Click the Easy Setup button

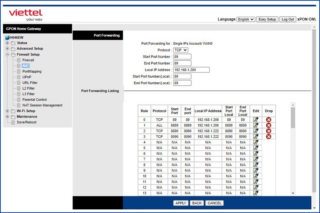click(x=267, y=19)
